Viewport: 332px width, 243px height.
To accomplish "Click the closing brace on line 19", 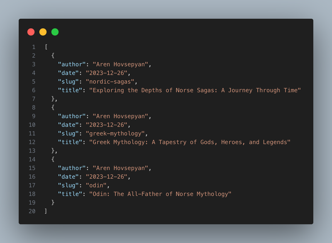I will (53, 202).
